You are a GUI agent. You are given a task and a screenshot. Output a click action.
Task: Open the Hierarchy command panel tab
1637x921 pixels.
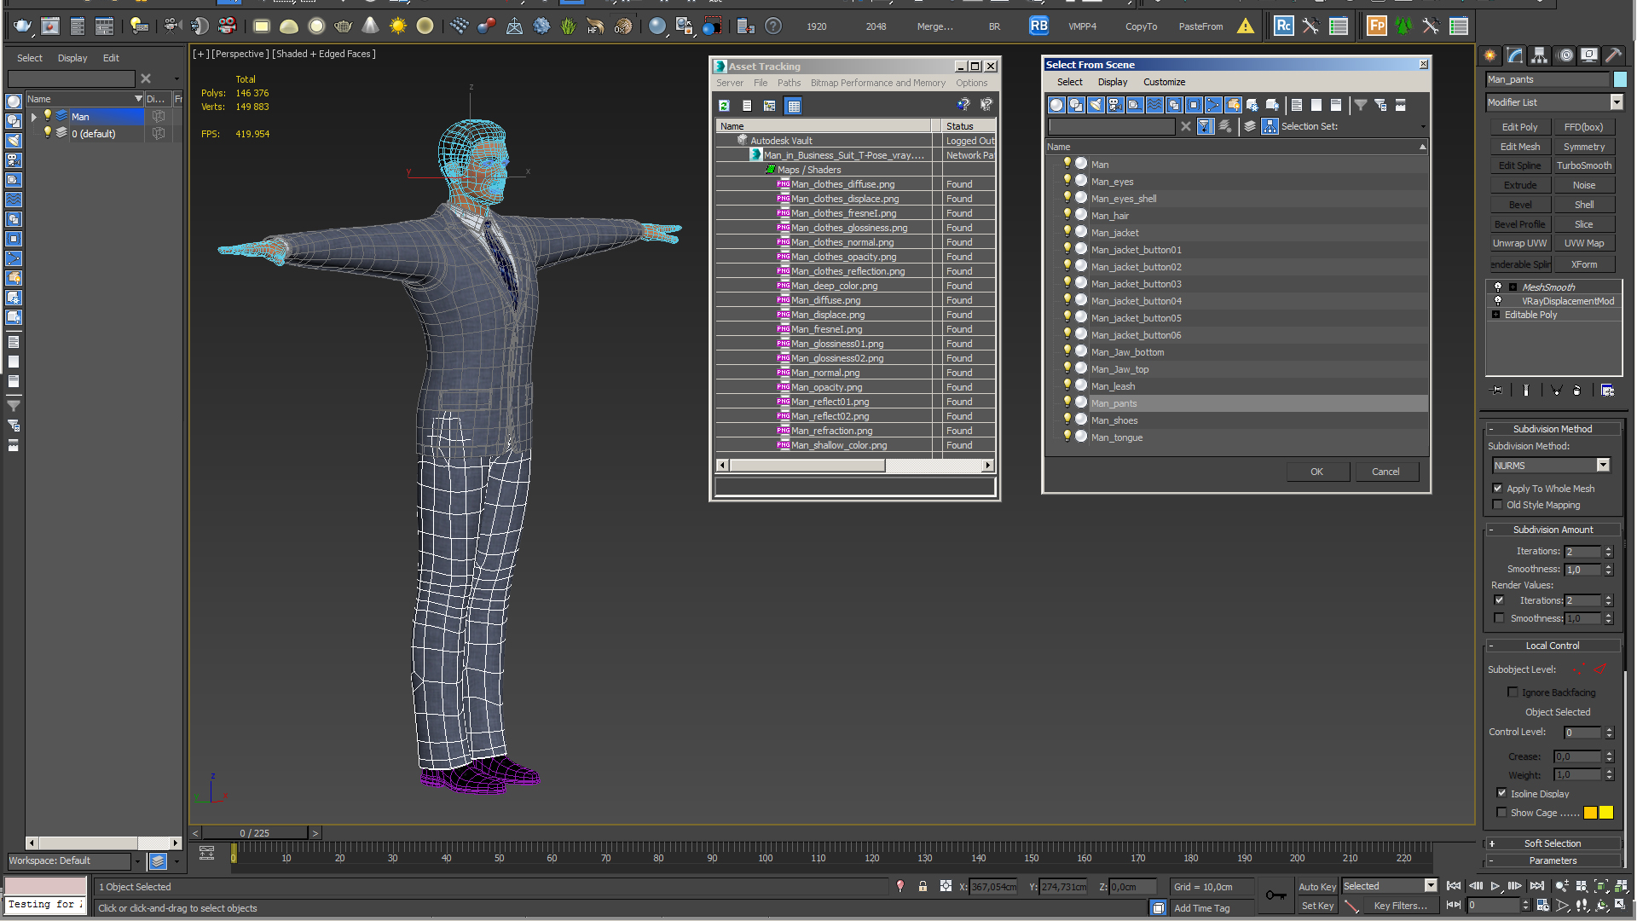(1539, 55)
